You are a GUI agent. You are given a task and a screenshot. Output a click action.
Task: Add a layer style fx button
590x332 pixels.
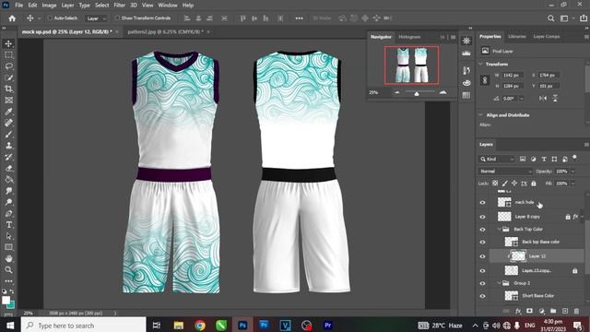coord(518,311)
